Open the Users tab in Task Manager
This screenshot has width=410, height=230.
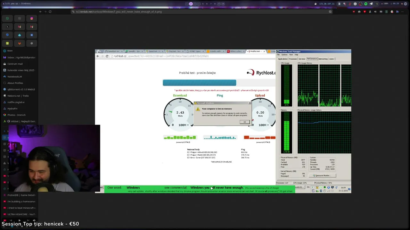332,59
